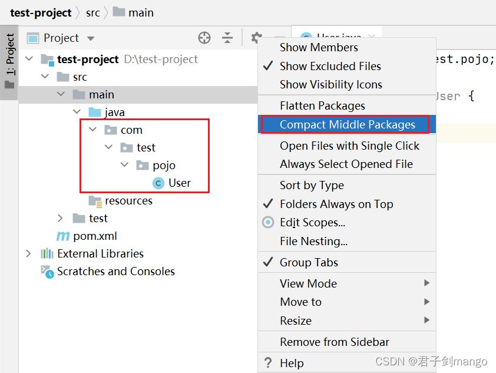Collapse the com package node
496x373 pixels.
click(x=92, y=130)
